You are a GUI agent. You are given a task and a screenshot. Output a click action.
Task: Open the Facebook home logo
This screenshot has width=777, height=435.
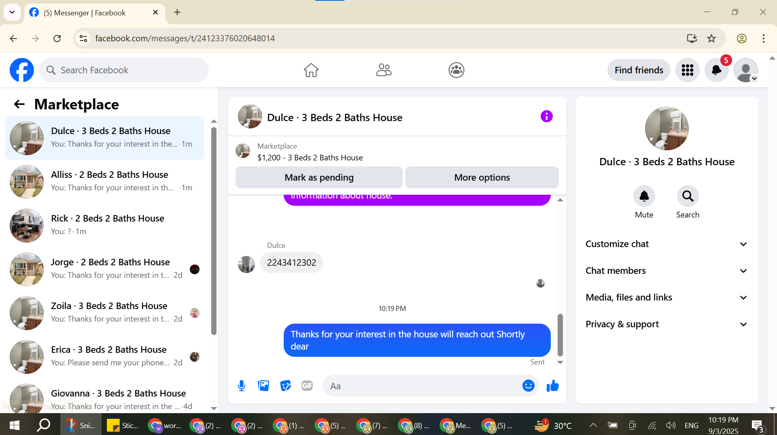click(22, 70)
